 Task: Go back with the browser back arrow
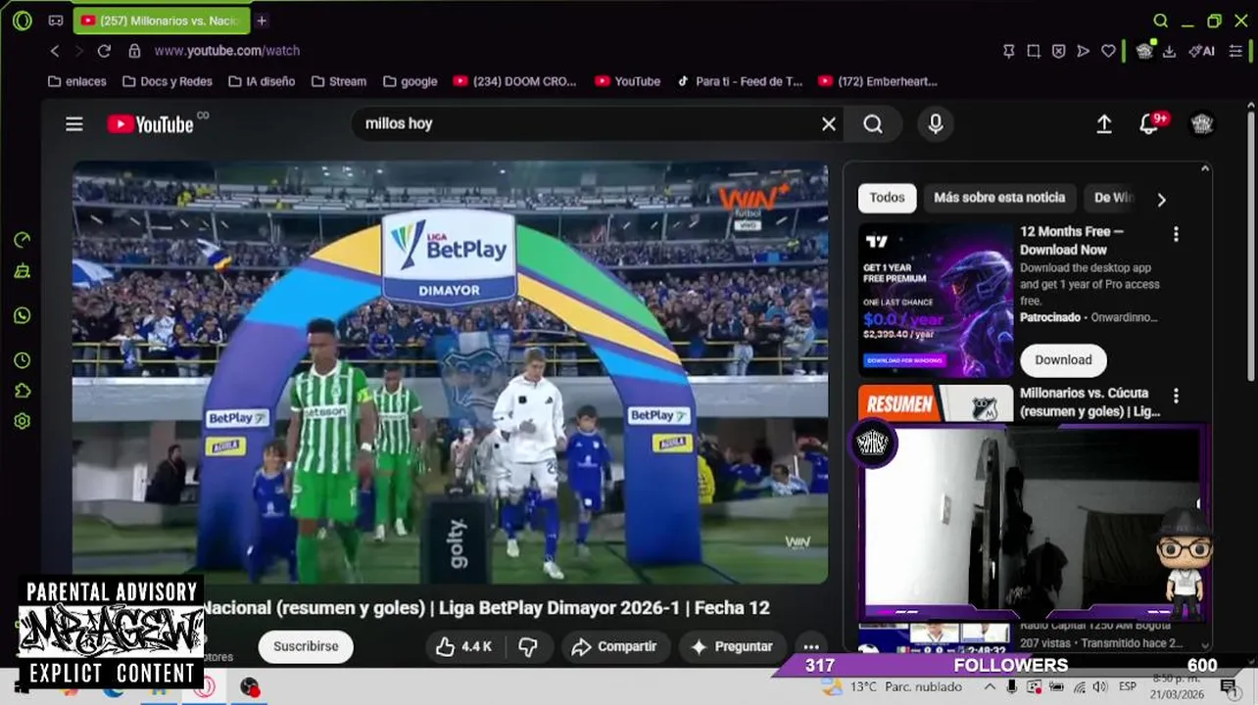[x=55, y=51]
